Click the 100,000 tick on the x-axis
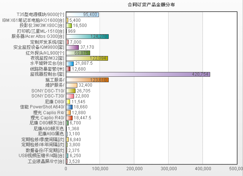Screen dimensions: 243x176 (x=100, y=168)
